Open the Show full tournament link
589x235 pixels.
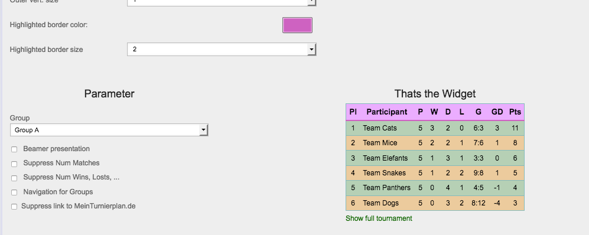click(379, 218)
